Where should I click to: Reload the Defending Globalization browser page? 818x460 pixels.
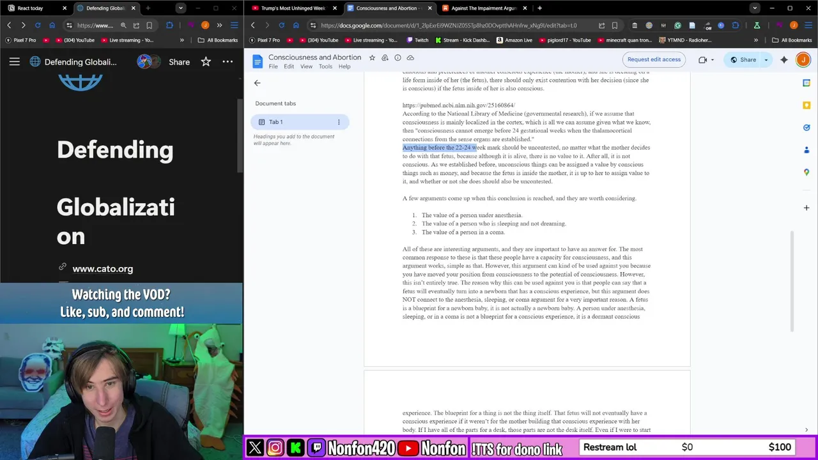[38, 26]
